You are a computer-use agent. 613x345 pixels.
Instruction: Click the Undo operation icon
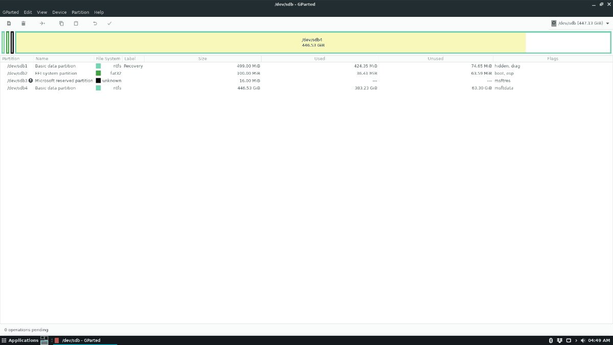tap(95, 23)
